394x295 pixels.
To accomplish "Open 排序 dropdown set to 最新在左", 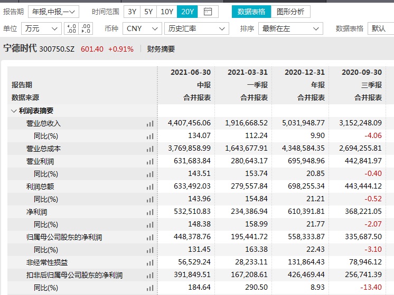I will point(290,28).
